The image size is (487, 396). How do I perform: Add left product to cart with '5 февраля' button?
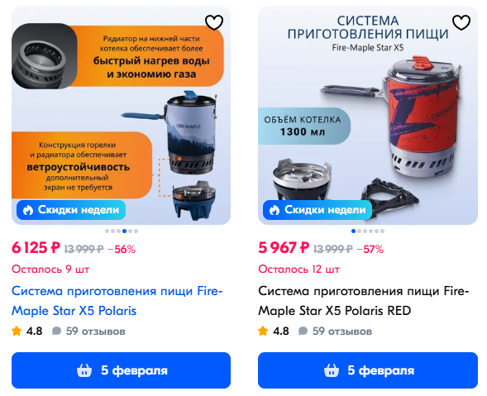click(121, 370)
